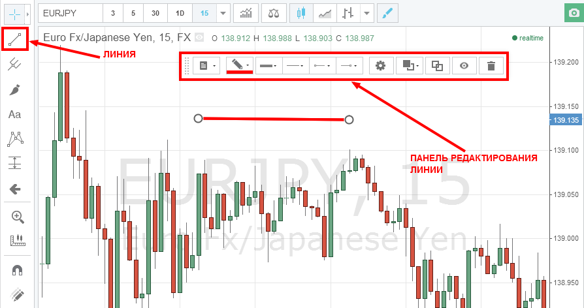
Task: Select bar chart style
Action: click(348, 14)
